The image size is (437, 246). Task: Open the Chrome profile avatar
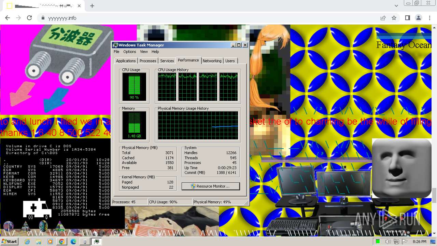pos(418,18)
